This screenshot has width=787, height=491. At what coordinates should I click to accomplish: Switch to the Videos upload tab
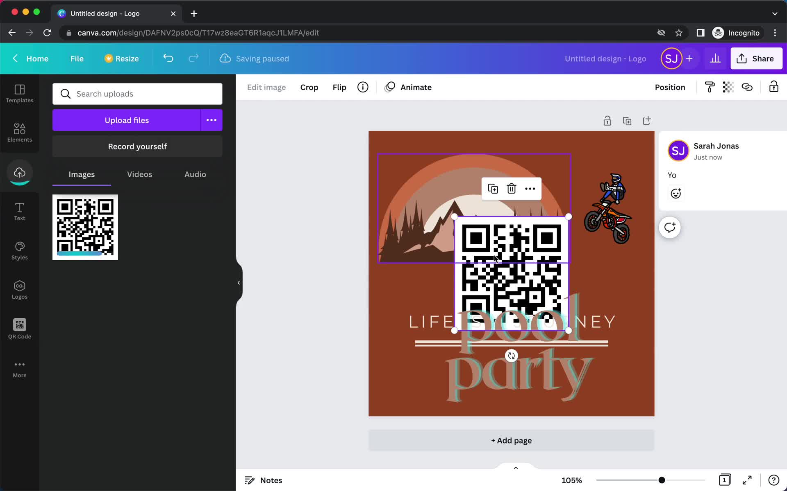[x=139, y=174]
